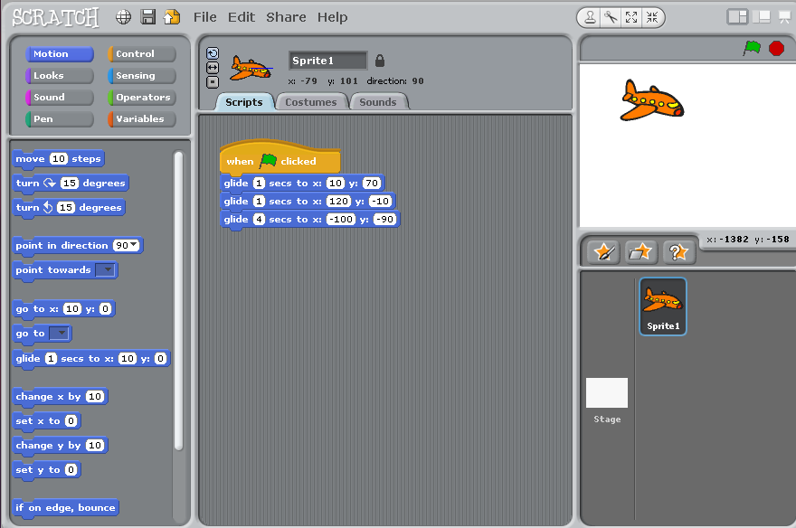
Task: Select the Looks block category
Action: pyautogui.click(x=60, y=76)
